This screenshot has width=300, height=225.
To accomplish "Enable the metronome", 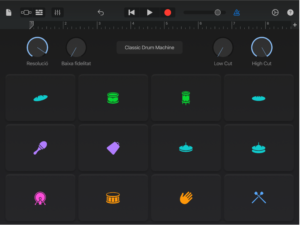I will coord(237,12).
